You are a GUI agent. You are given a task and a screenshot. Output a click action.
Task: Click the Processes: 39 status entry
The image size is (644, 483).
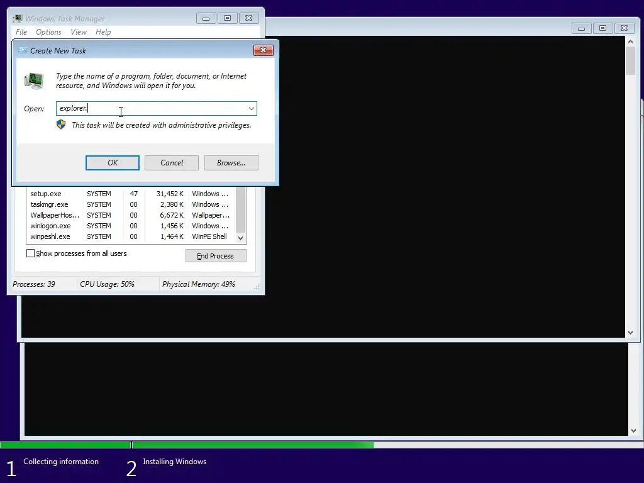tap(34, 284)
